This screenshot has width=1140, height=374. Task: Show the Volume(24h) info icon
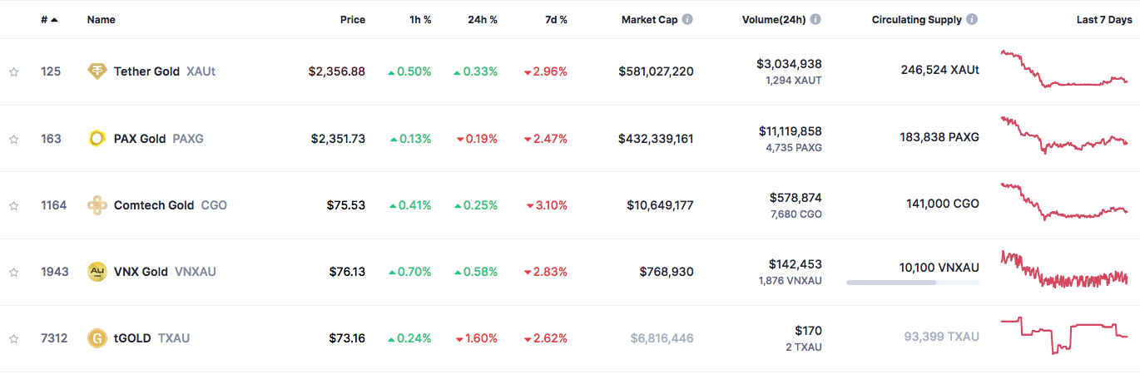pyautogui.click(x=816, y=19)
